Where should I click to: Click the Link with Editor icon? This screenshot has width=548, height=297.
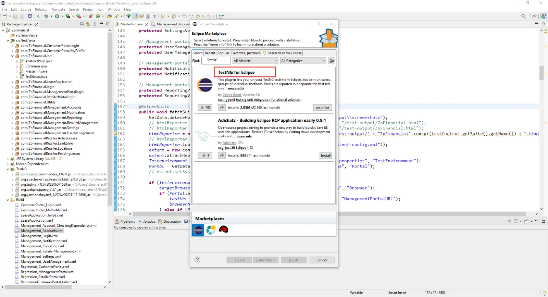click(88, 24)
